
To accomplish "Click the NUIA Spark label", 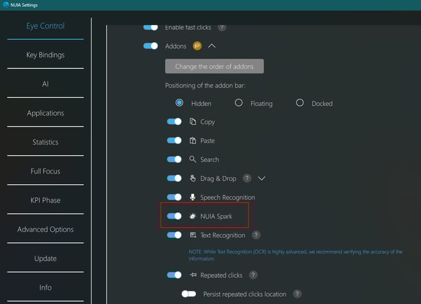I will pyautogui.click(x=216, y=217).
